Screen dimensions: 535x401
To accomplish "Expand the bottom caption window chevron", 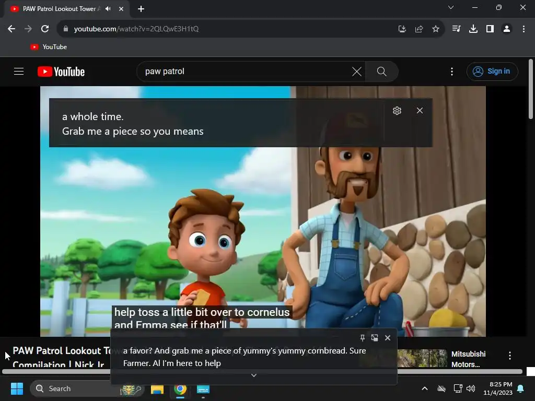I will (x=253, y=375).
